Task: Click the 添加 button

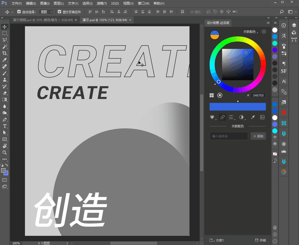Action: pyautogui.click(x=258, y=136)
